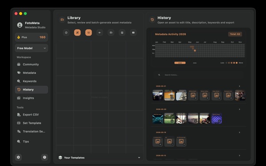This screenshot has height=166, width=266.
Task: Open first placeholder asset in 2026-05-19 row
Action: 158,142
